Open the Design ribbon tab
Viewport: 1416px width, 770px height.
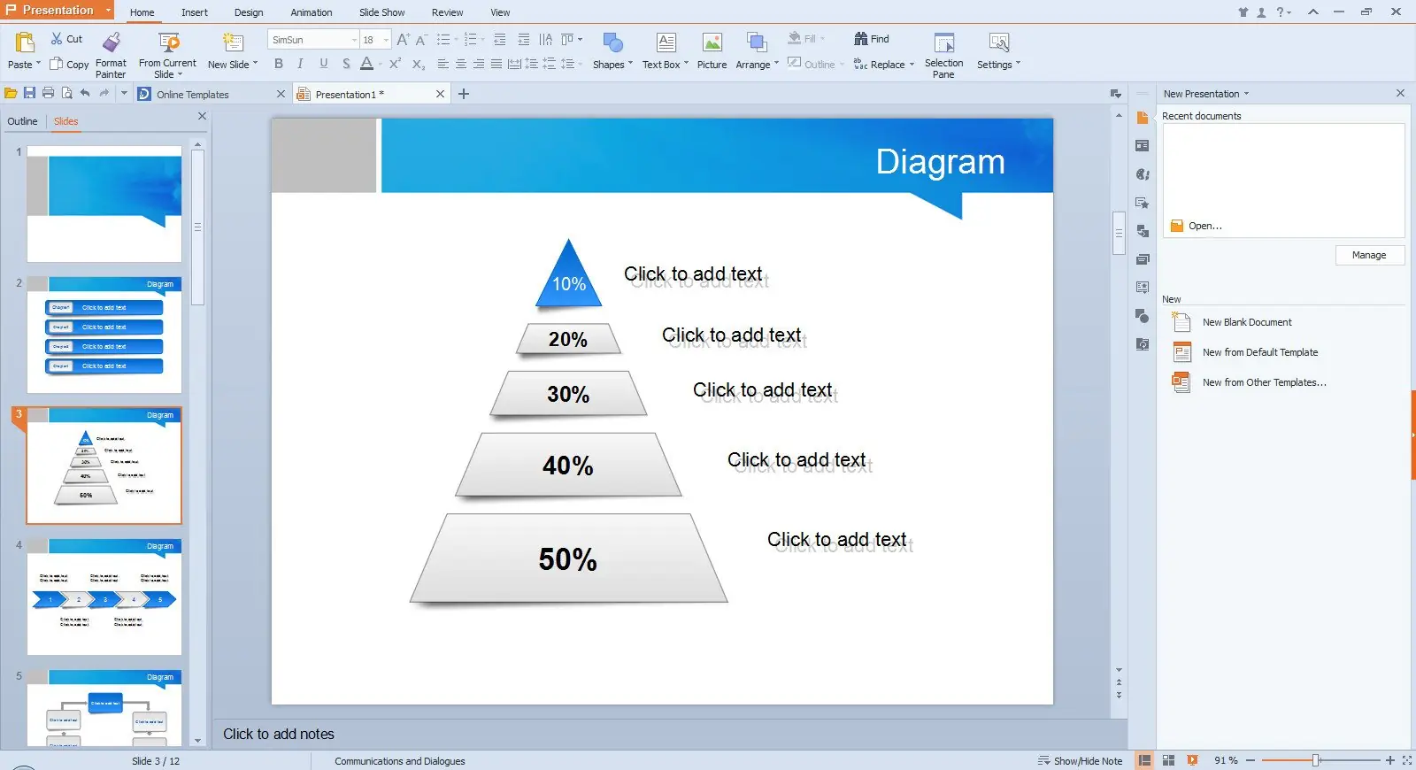pos(249,12)
